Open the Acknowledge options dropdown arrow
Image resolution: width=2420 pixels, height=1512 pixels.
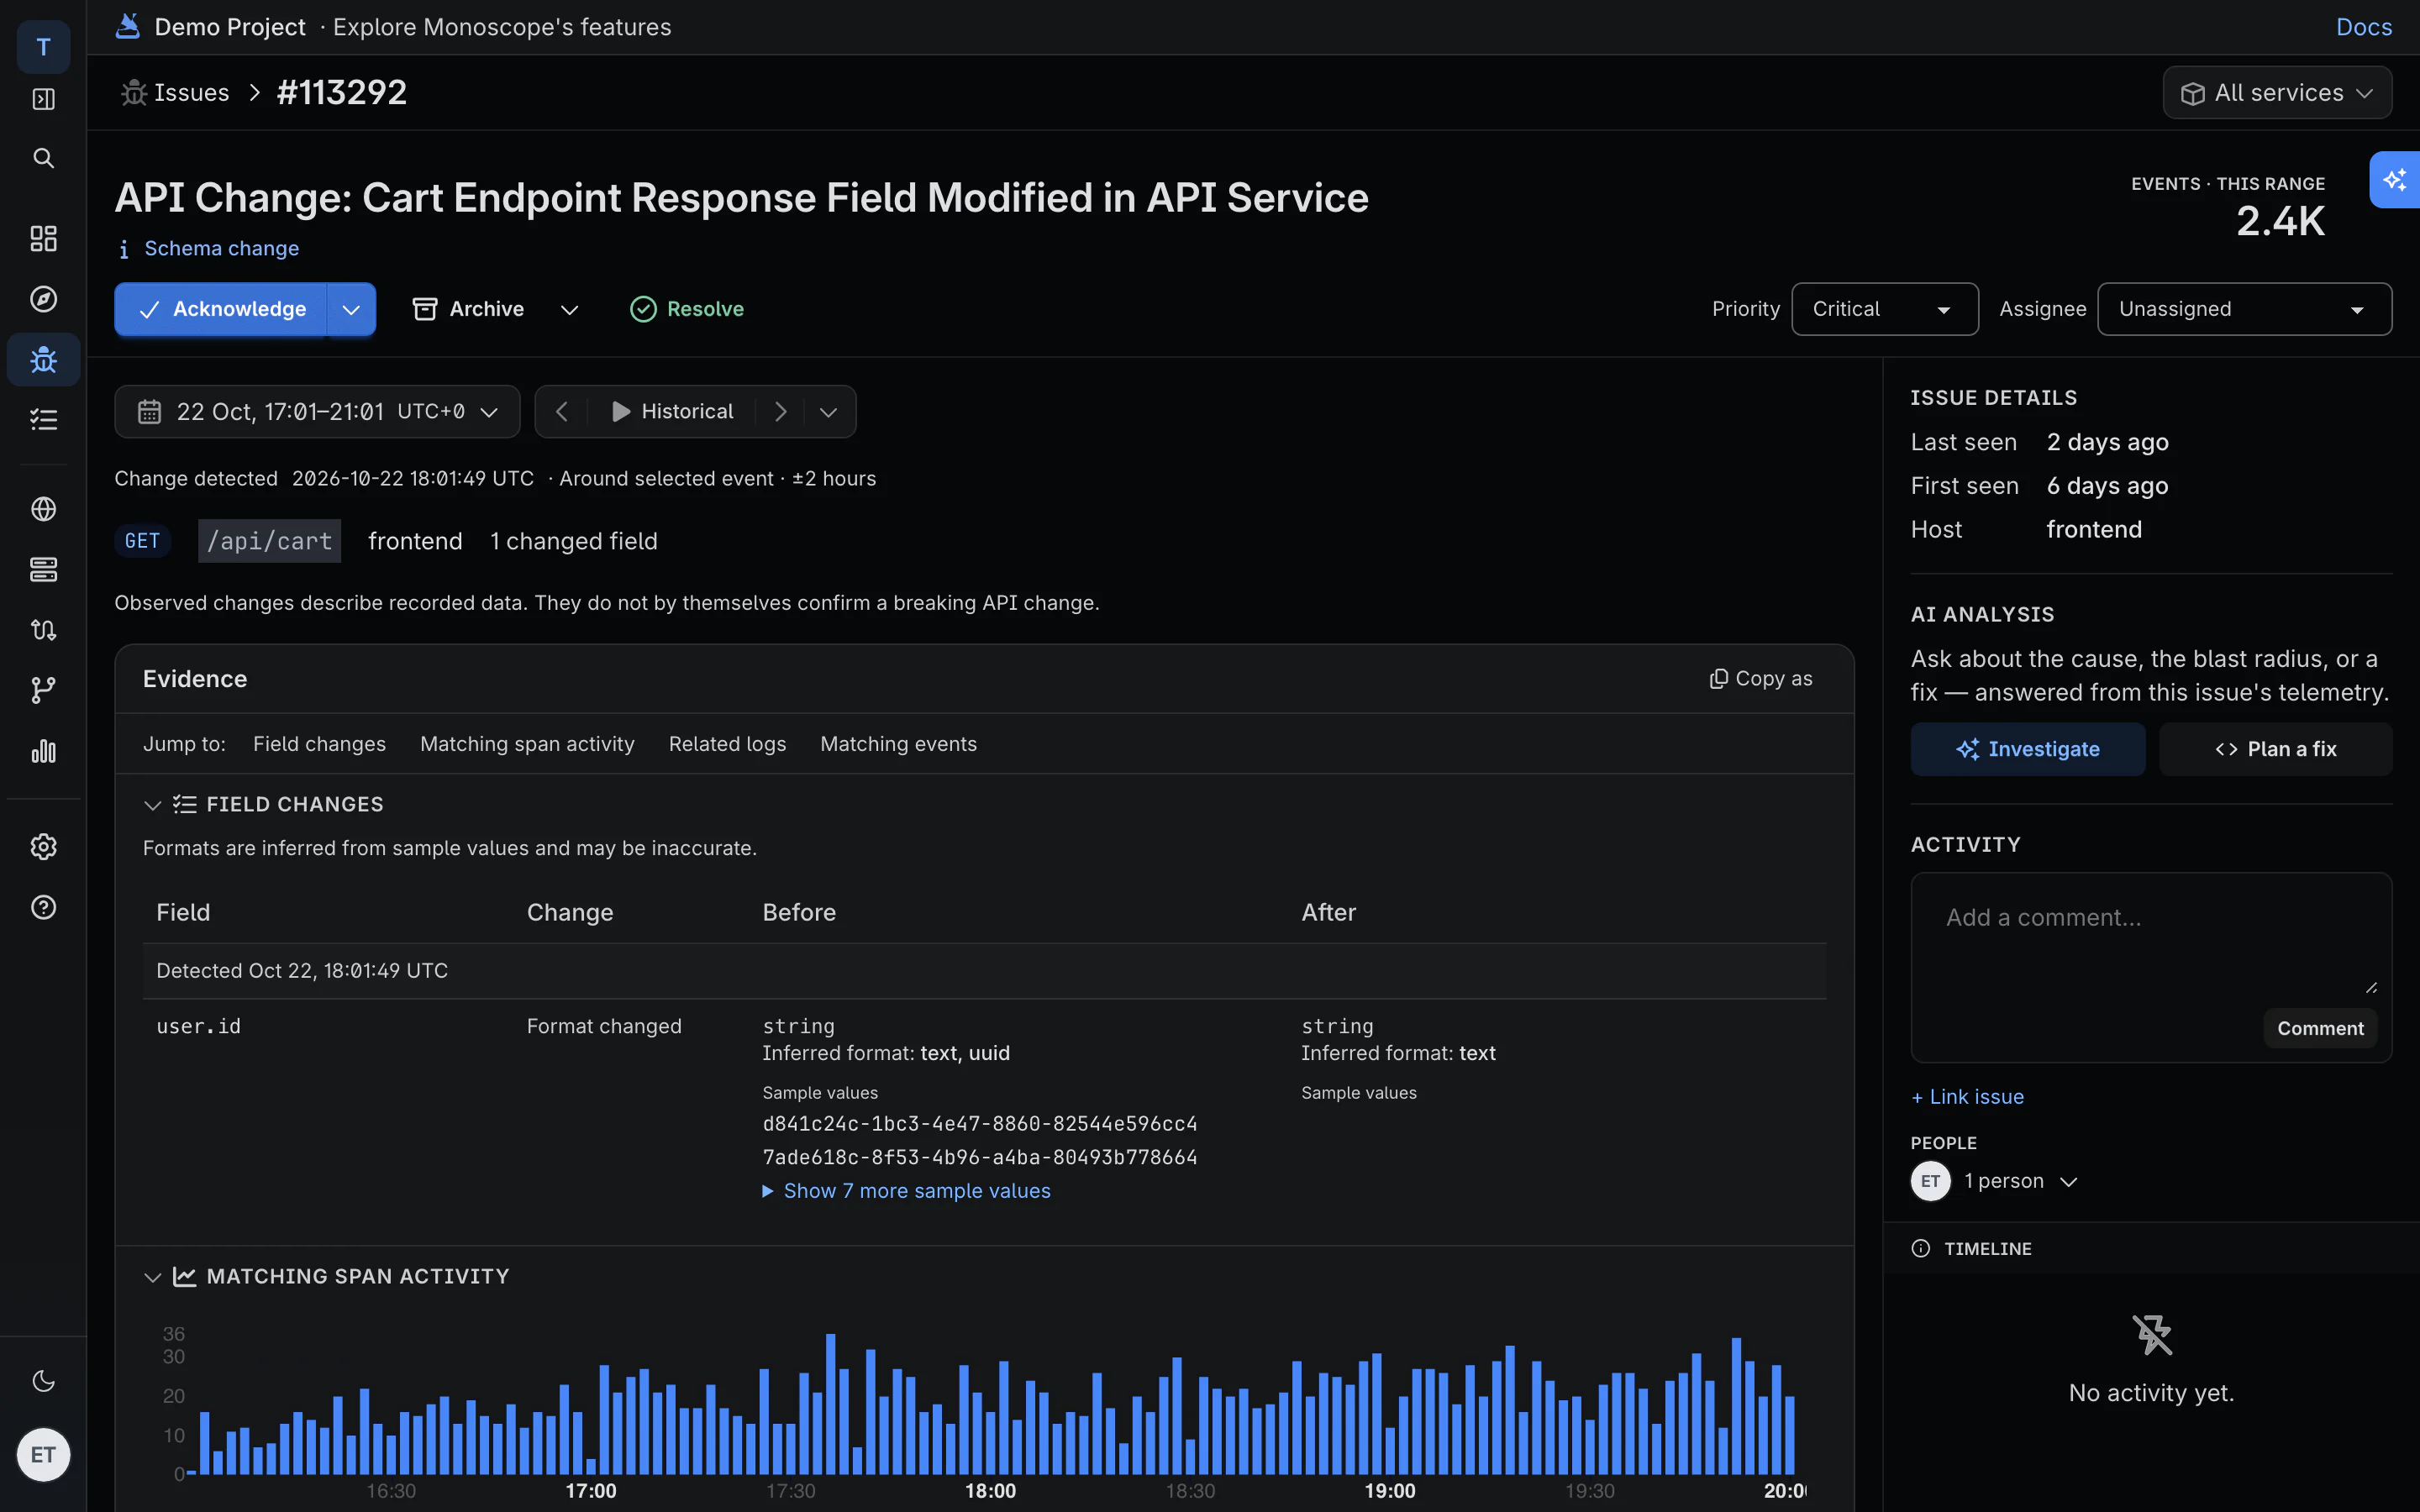(x=351, y=309)
